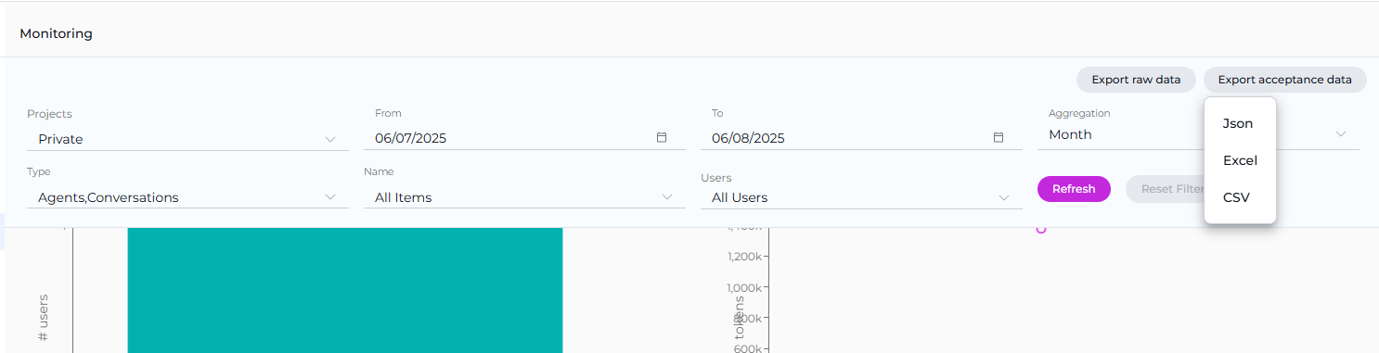This screenshot has width=1379, height=353.
Task: Click the Export acceptance data button
Action: click(x=1284, y=80)
